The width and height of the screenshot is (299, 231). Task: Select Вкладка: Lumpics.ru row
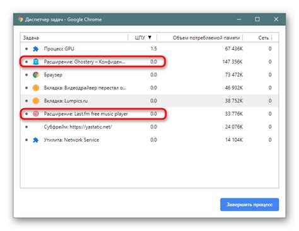[149, 101]
